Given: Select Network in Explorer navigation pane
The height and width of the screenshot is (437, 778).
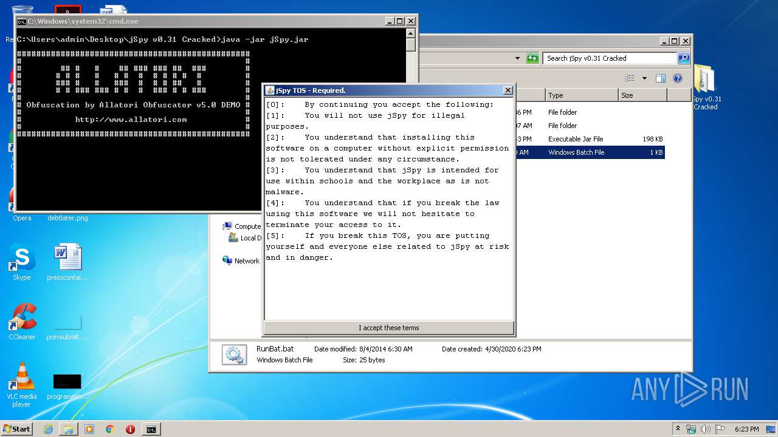Looking at the screenshot, I should coord(241,261).
